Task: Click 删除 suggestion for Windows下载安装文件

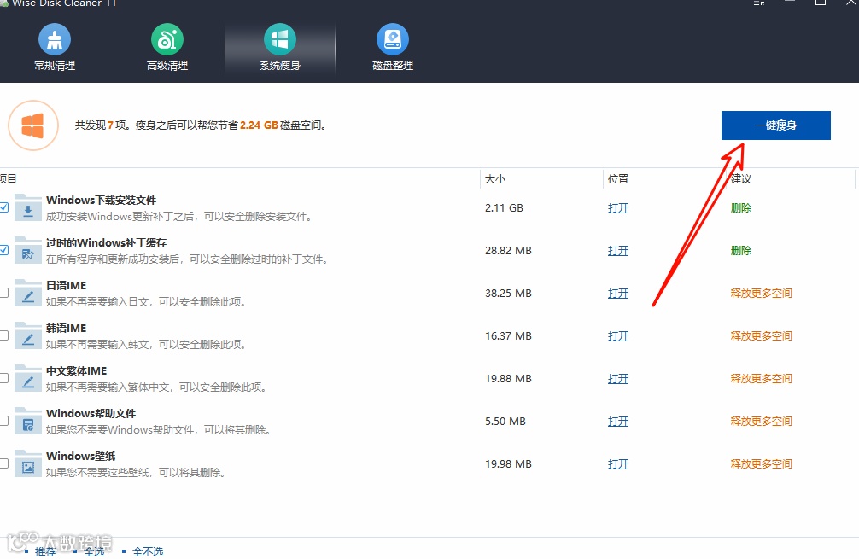Action: point(740,208)
